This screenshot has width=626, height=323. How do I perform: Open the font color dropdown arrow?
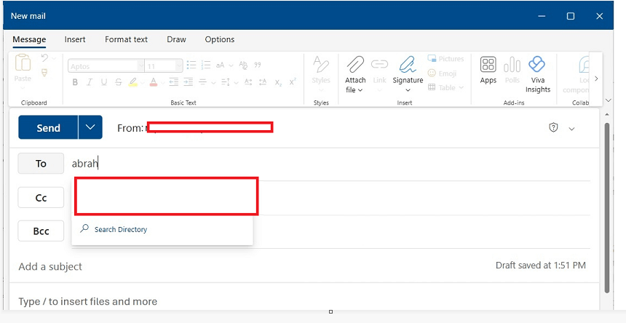[x=162, y=82]
